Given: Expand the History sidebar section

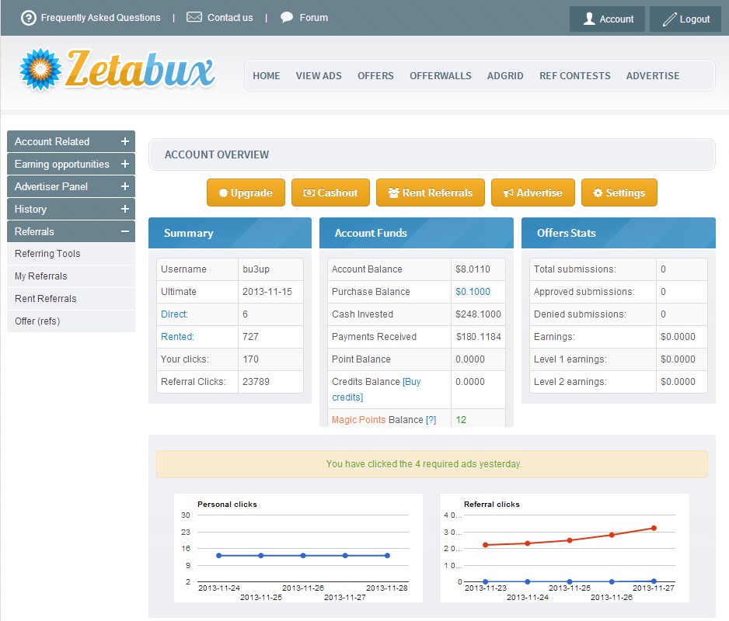Looking at the screenshot, I should click(72, 209).
